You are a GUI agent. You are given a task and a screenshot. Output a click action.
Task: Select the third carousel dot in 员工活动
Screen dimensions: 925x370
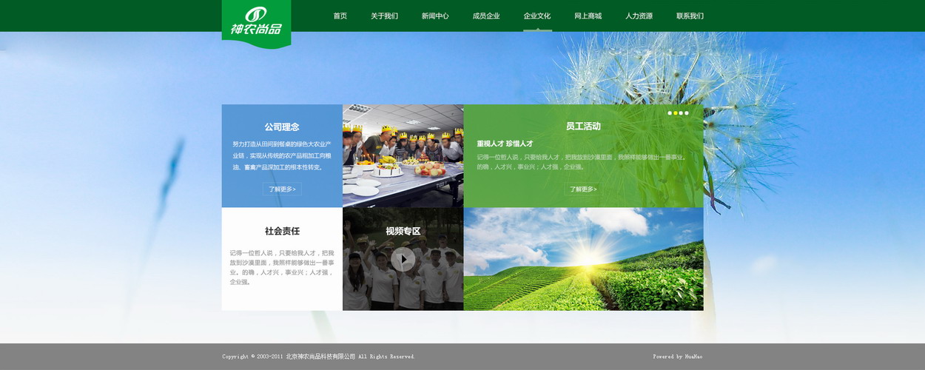[681, 113]
